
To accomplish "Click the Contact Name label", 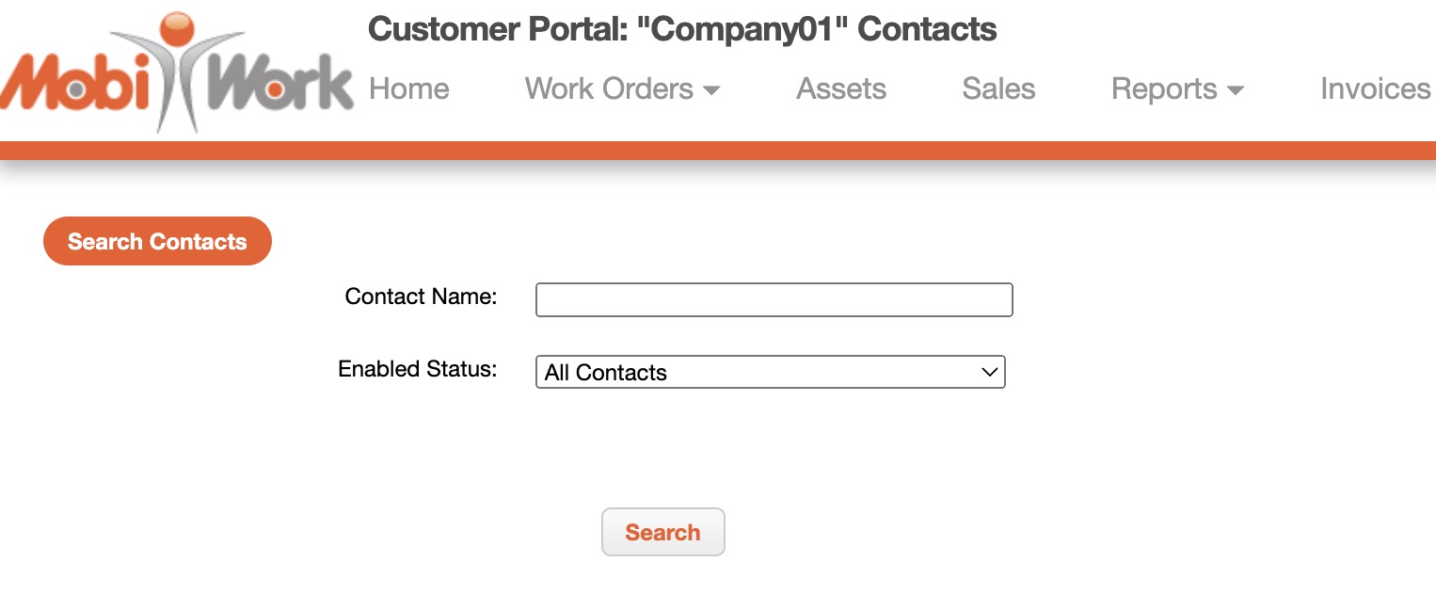I will 421,297.
